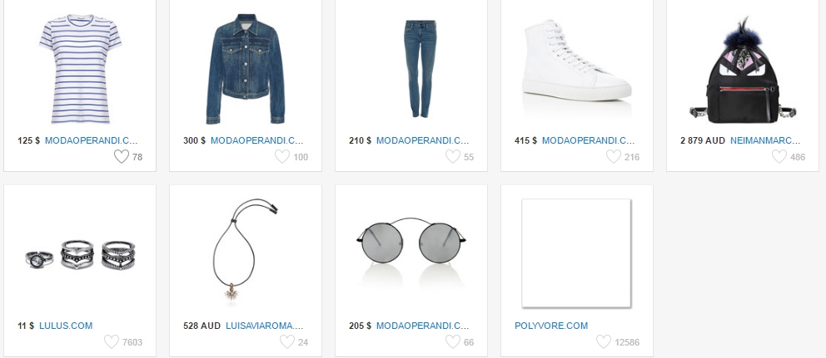Open MODAOPERANDI link under striped t-shirt

click(x=91, y=140)
